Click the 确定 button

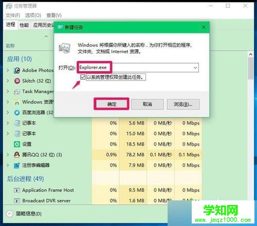(112, 104)
